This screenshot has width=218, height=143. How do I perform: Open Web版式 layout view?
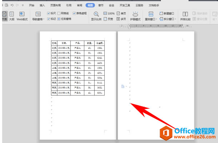[22, 16]
